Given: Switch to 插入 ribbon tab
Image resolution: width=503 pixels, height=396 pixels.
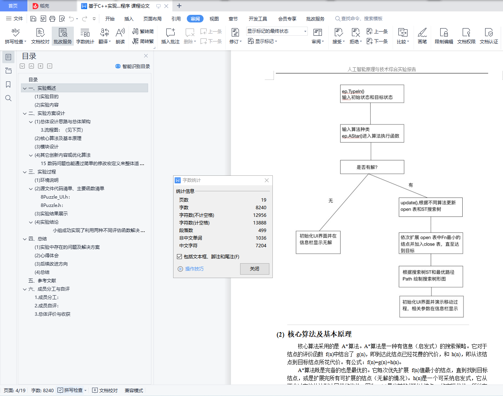Looking at the screenshot, I should (129, 19).
